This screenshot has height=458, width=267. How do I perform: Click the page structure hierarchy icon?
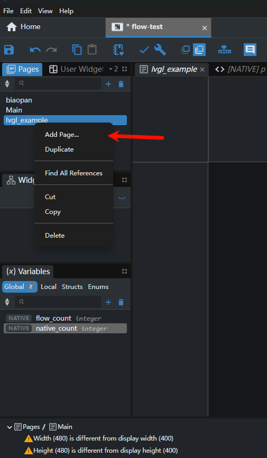coord(225,50)
